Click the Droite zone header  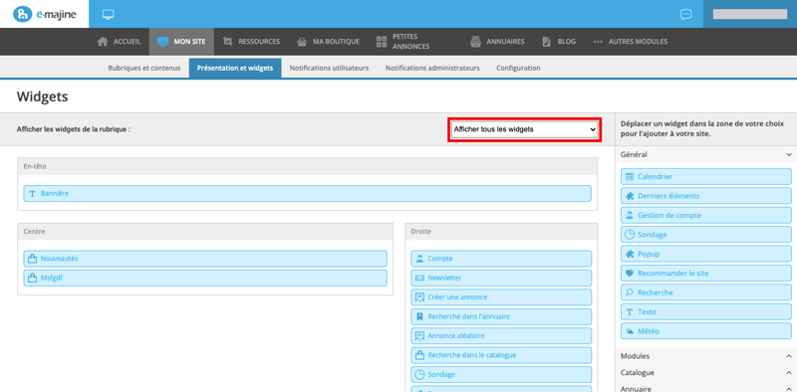click(x=501, y=232)
